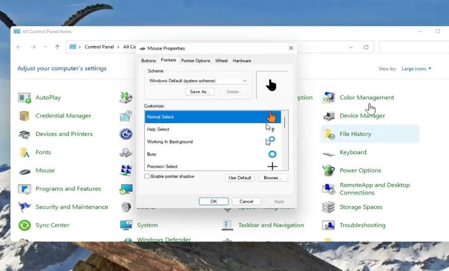Image resolution: width=449 pixels, height=271 pixels.
Task: Click the Up arrow in Control Panel
Action: click(57, 47)
